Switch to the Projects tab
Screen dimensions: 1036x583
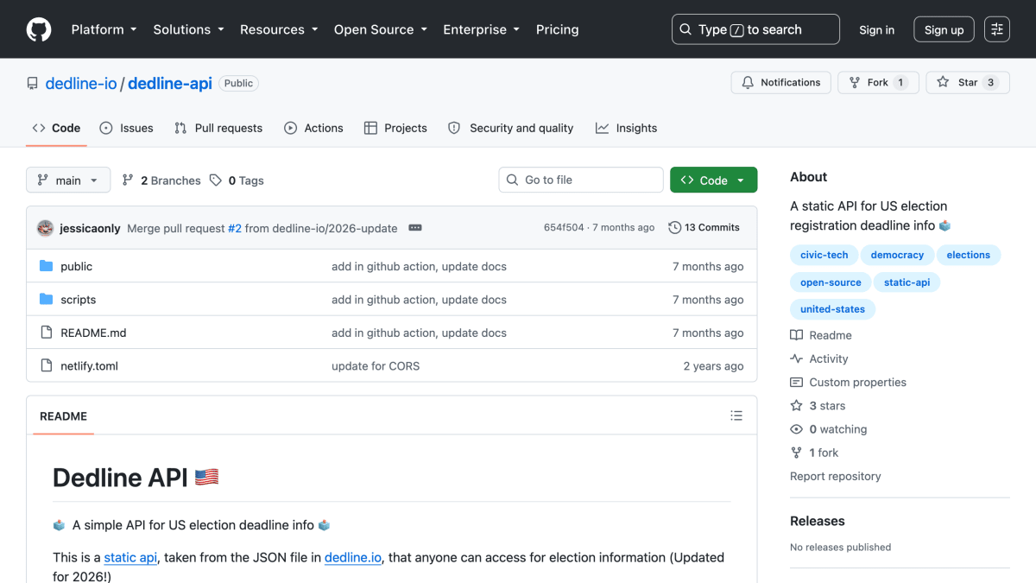(395, 128)
